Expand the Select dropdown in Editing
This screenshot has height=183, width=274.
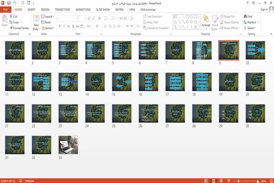click(x=250, y=28)
